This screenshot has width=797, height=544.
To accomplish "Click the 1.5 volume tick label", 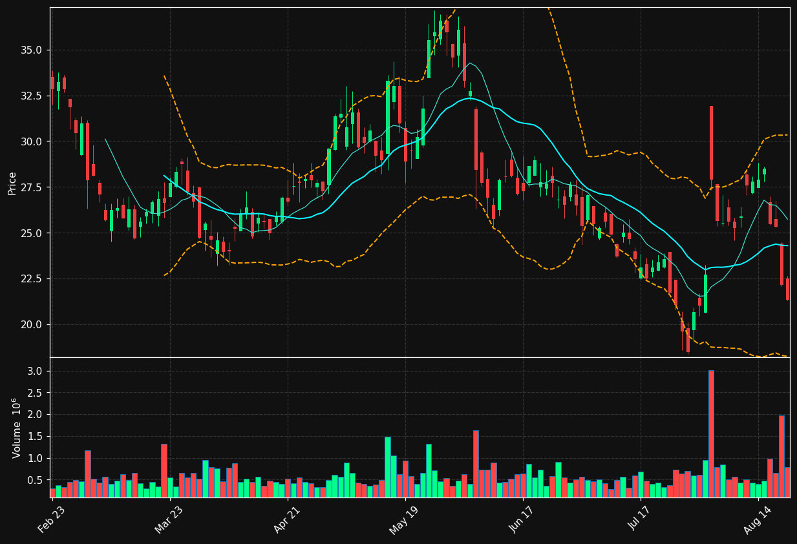I will click(x=36, y=437).
